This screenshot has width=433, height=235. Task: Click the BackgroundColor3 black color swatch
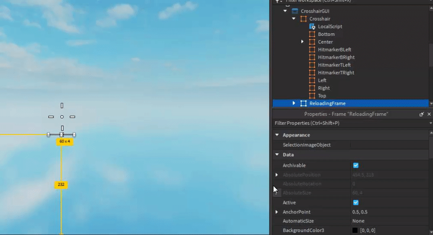(x=355, y=230)
